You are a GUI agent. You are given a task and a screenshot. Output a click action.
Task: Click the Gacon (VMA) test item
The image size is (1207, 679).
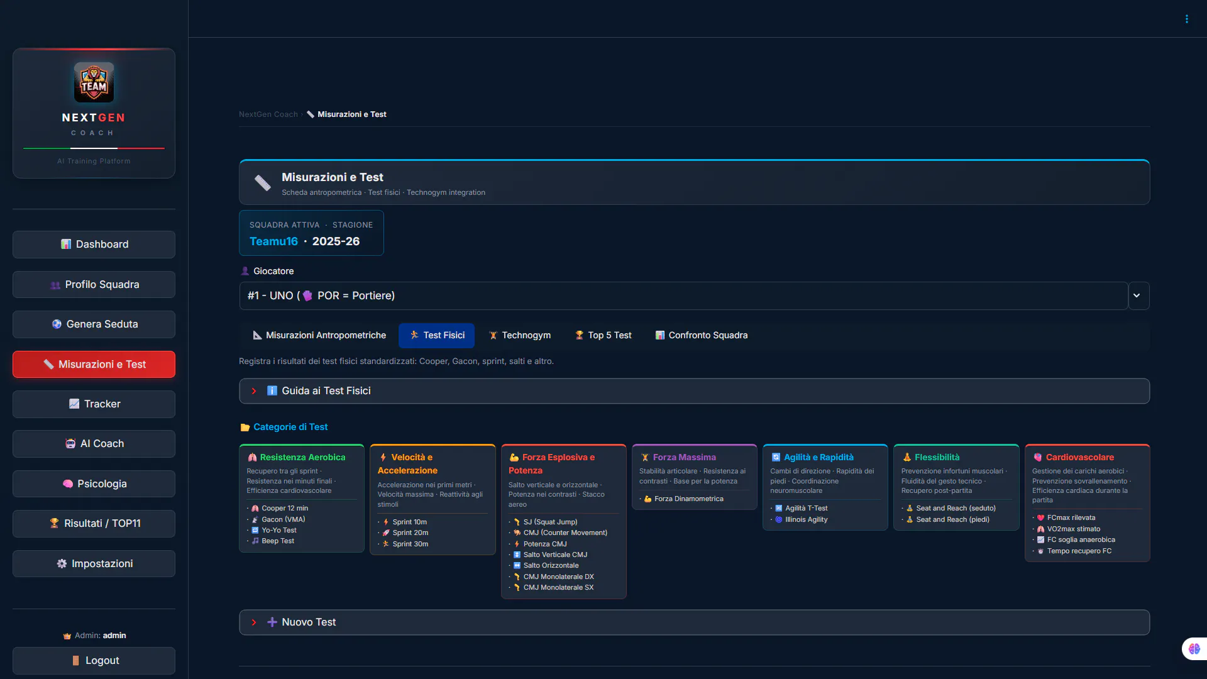pyautogui.click(x=278, y=520)
